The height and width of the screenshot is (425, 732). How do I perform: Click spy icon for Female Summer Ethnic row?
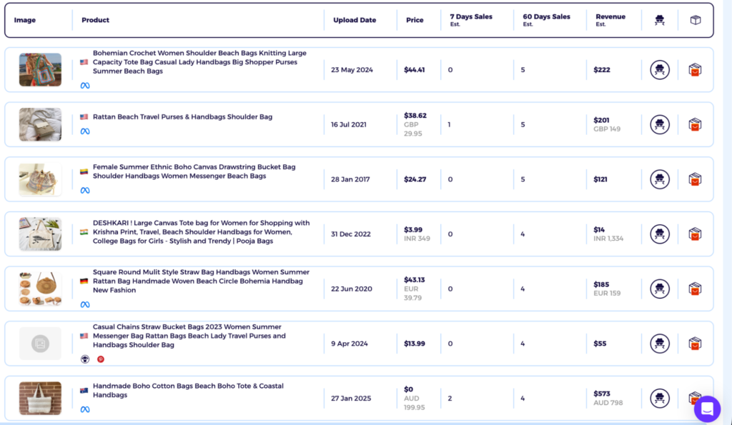pos(660,179)
